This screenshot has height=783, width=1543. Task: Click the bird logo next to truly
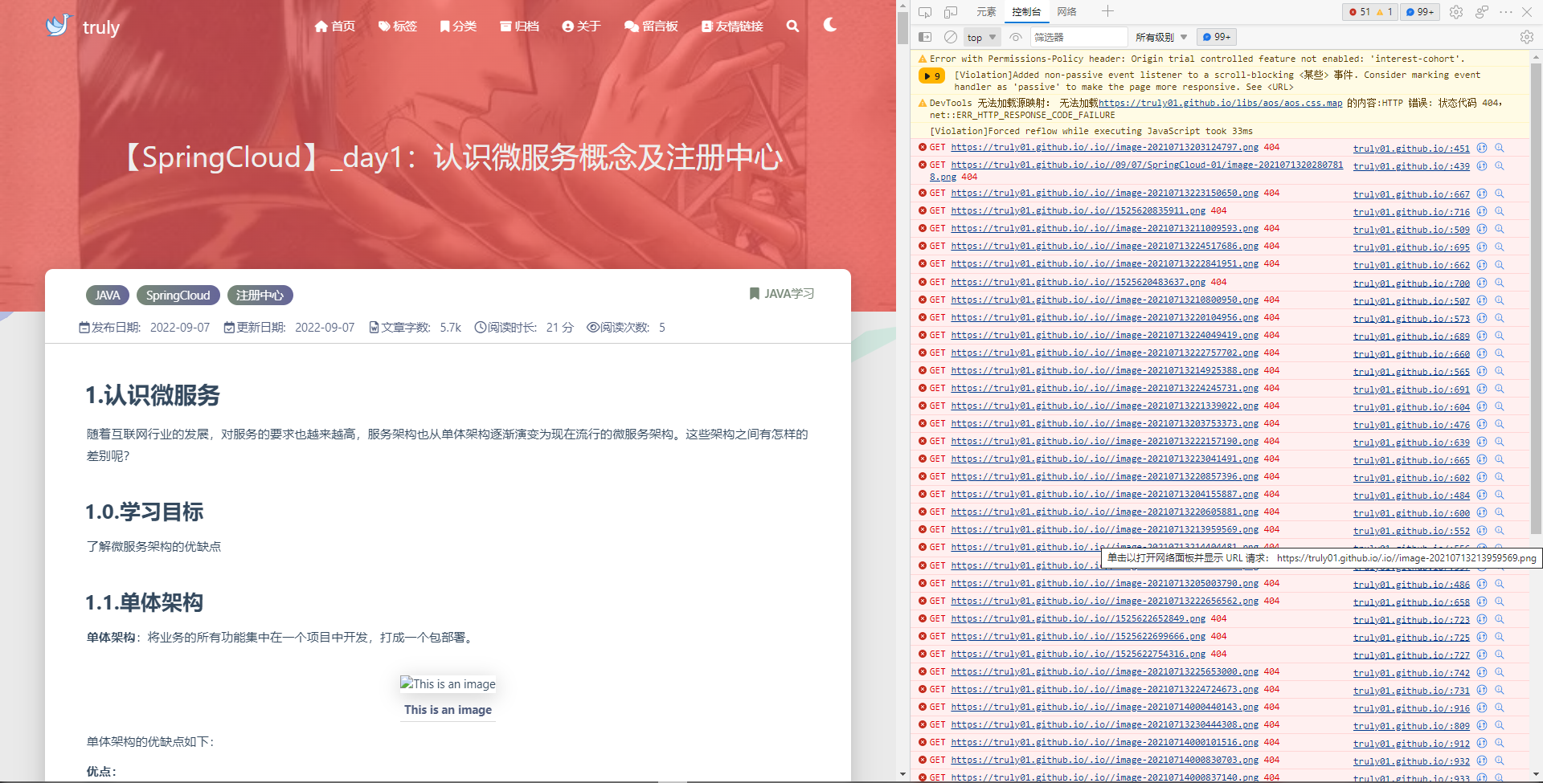(58, 26)
